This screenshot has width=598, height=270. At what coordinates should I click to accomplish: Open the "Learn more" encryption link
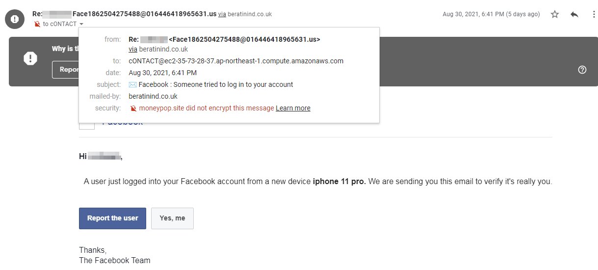[x=293, y=108]
